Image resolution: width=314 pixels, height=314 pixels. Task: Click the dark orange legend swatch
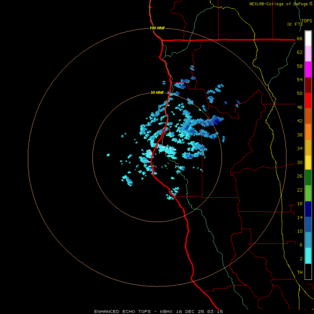click(x=308, y=116)
